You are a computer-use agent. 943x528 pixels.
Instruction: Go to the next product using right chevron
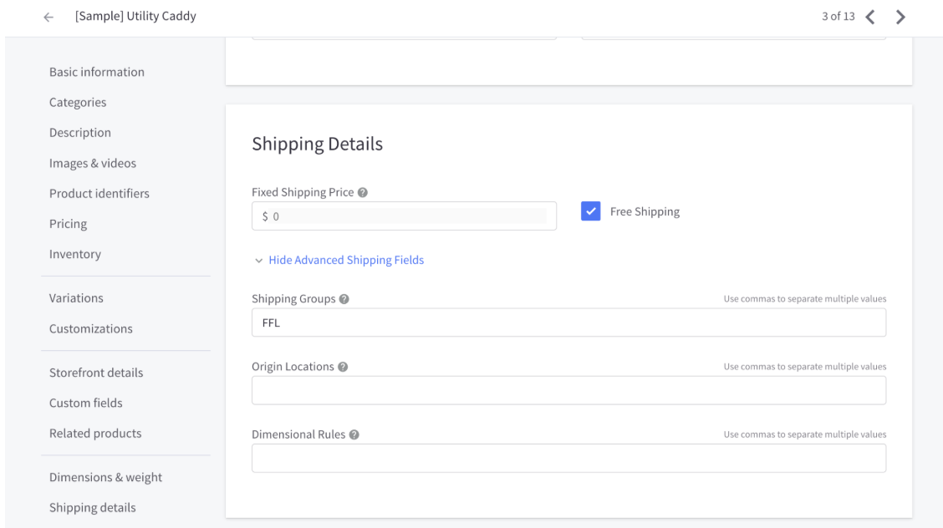[x=900, y=17]
